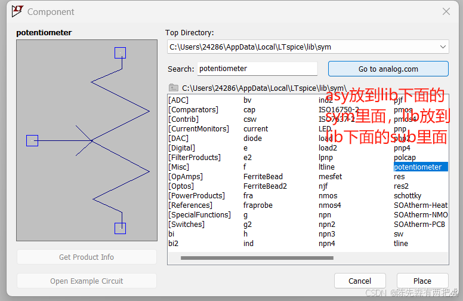
Task: Cancel the component selection
Action: [x=360, y=281]
